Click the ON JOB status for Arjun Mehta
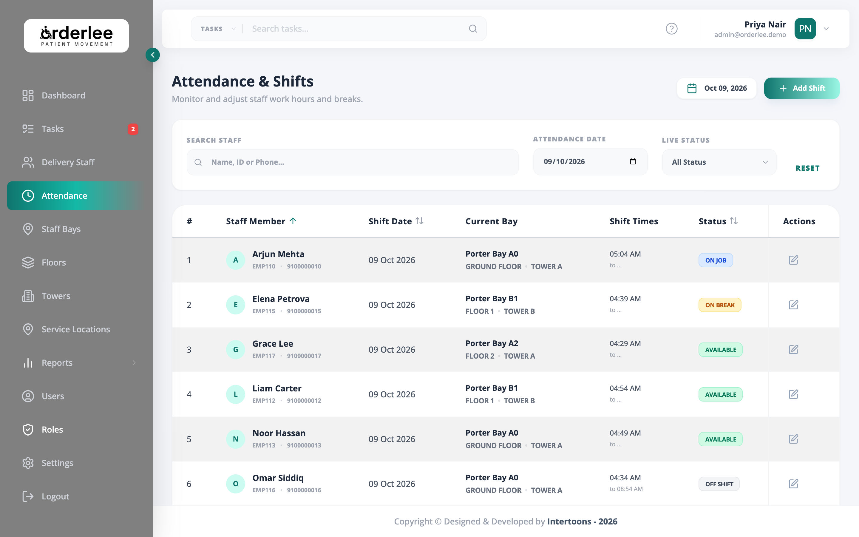The image size is (859, 537). (715, 260)
